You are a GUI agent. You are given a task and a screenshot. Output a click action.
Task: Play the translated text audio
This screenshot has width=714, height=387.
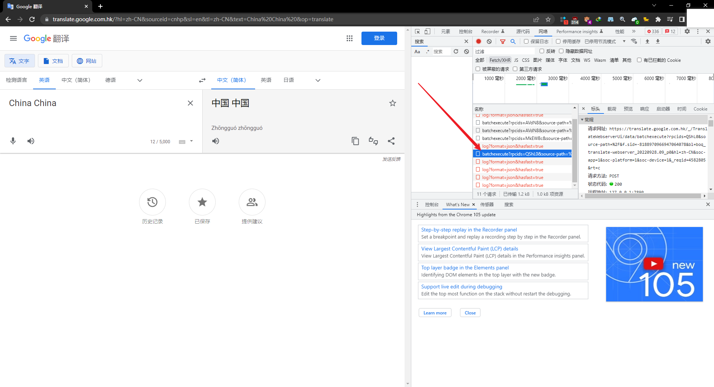(216, 141)
